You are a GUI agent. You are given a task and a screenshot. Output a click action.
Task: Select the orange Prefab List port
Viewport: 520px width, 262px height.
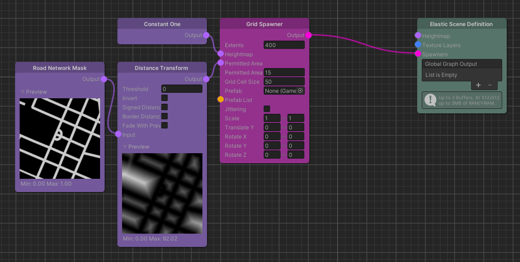(x=221, y=100)
